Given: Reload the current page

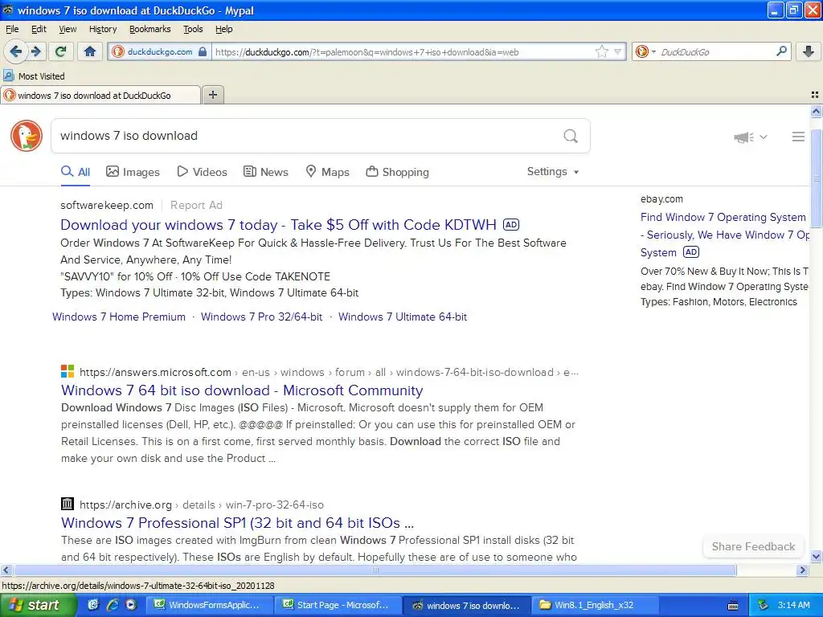Looking at the screenshot, I should coord(61,51).
